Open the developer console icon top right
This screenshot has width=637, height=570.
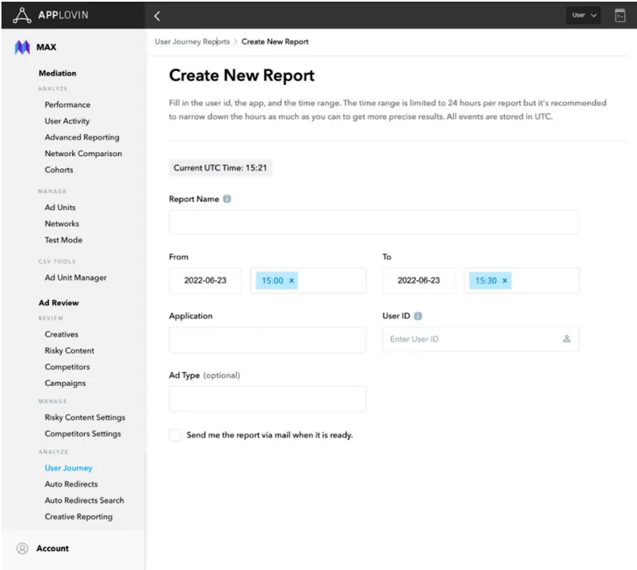tap(621, 14)
